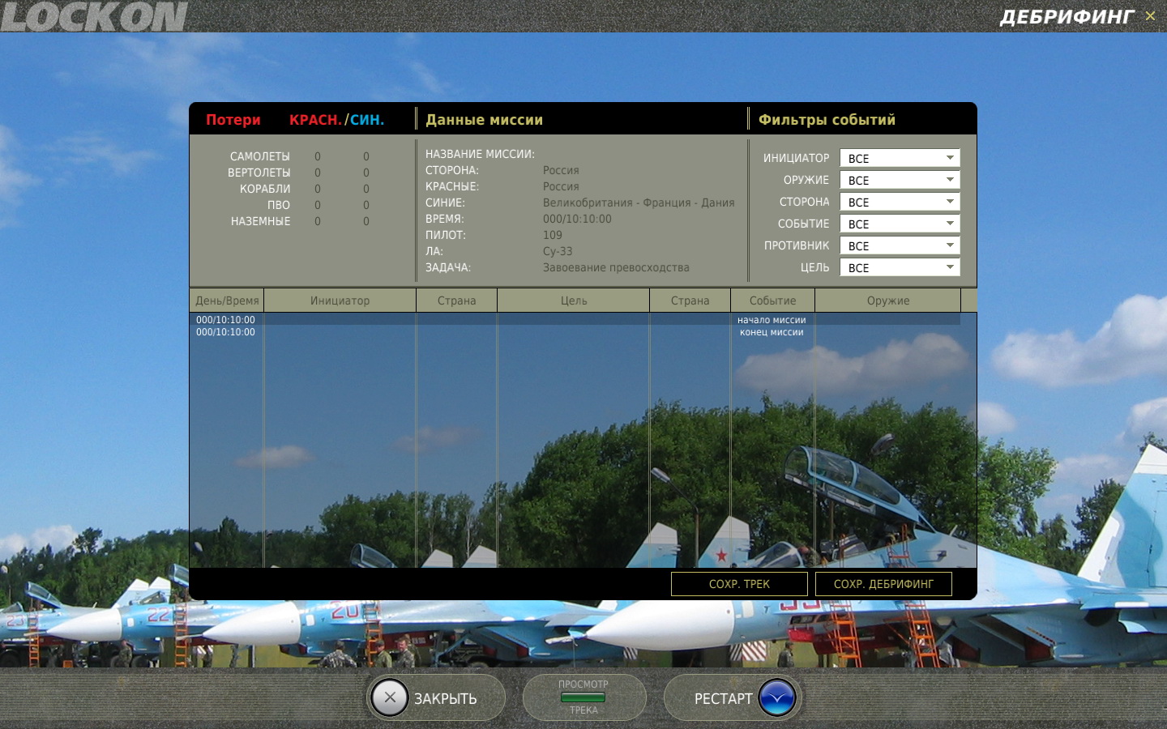Sort by the День/Время column header
1167x729 pixels.
pos(227,301)
